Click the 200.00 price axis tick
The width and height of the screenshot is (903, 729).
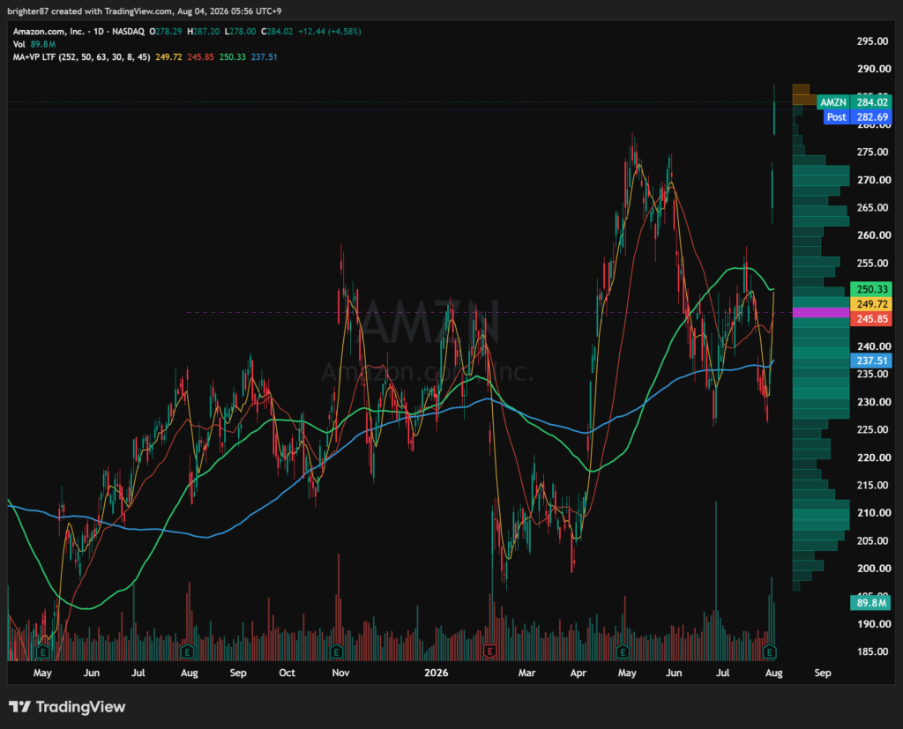pyautogui.click(x=873, y=569)
